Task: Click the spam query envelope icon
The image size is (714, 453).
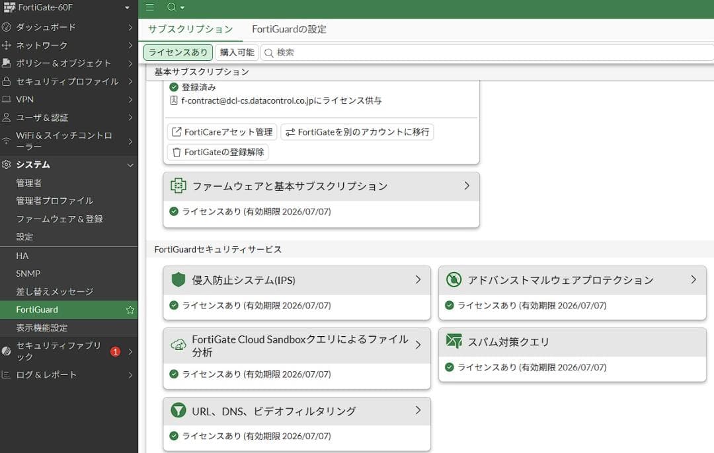Action: [x=454, y=341]
